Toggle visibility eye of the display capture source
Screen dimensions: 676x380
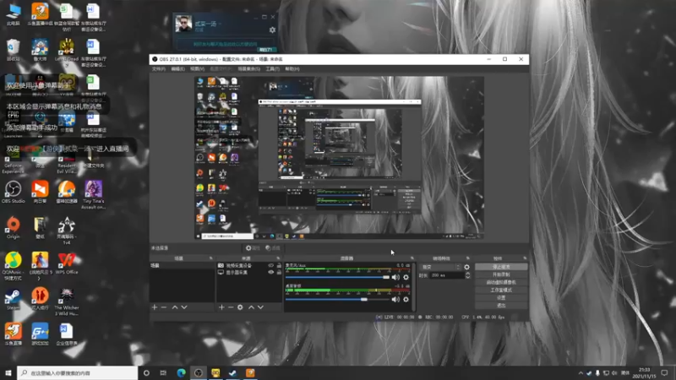click(x=270, y=272)
